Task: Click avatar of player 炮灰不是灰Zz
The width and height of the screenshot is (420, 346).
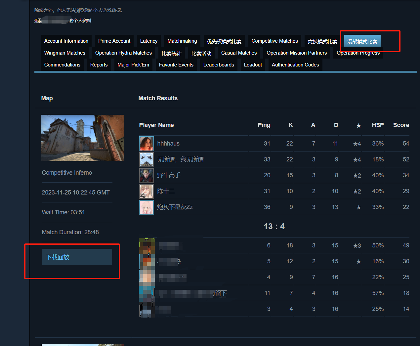Action: [147, 207]
